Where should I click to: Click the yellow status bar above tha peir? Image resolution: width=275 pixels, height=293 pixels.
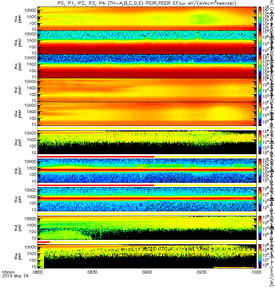click(147, 129)
